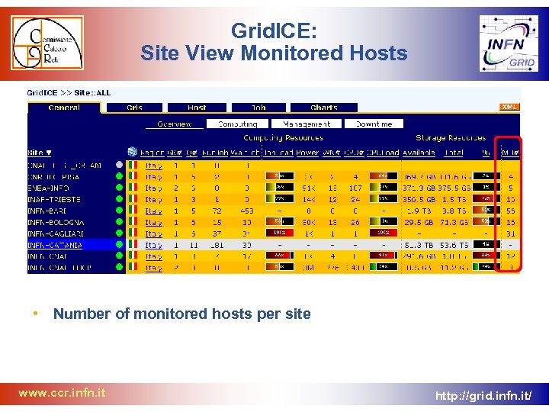549x412 pixels.
Task: Click the gray status dot in the table
Action: 120,165
